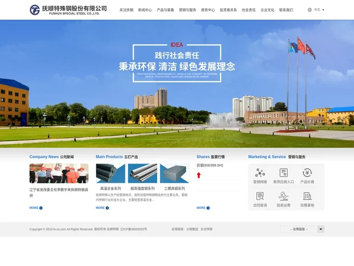Open 超高强度钢系列 product thumbnail
The image size is (354, 266).
coord(143,173)
